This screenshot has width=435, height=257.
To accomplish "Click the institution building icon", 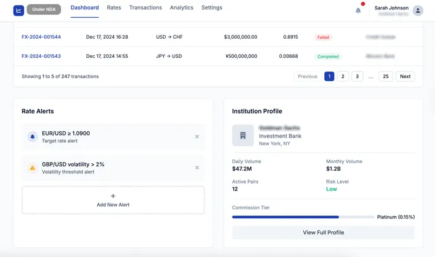I will point(243,135).
